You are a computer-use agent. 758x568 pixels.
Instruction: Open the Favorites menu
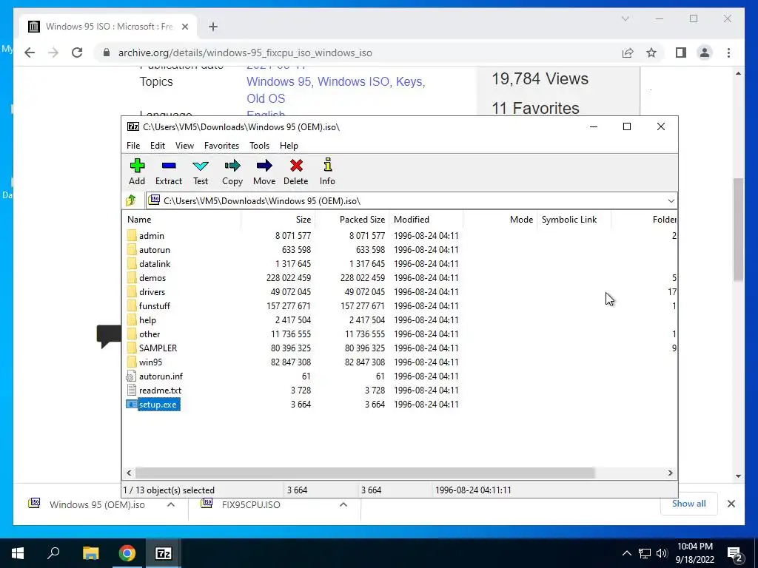221,146
